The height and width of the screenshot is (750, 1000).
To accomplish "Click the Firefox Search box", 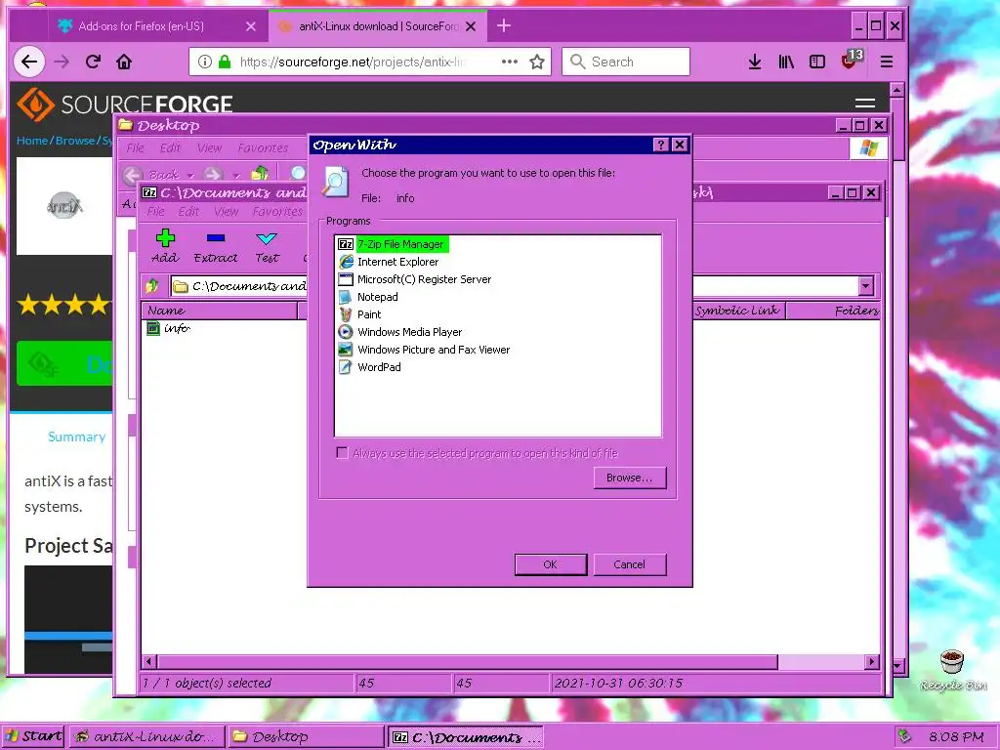I will 626,62.
